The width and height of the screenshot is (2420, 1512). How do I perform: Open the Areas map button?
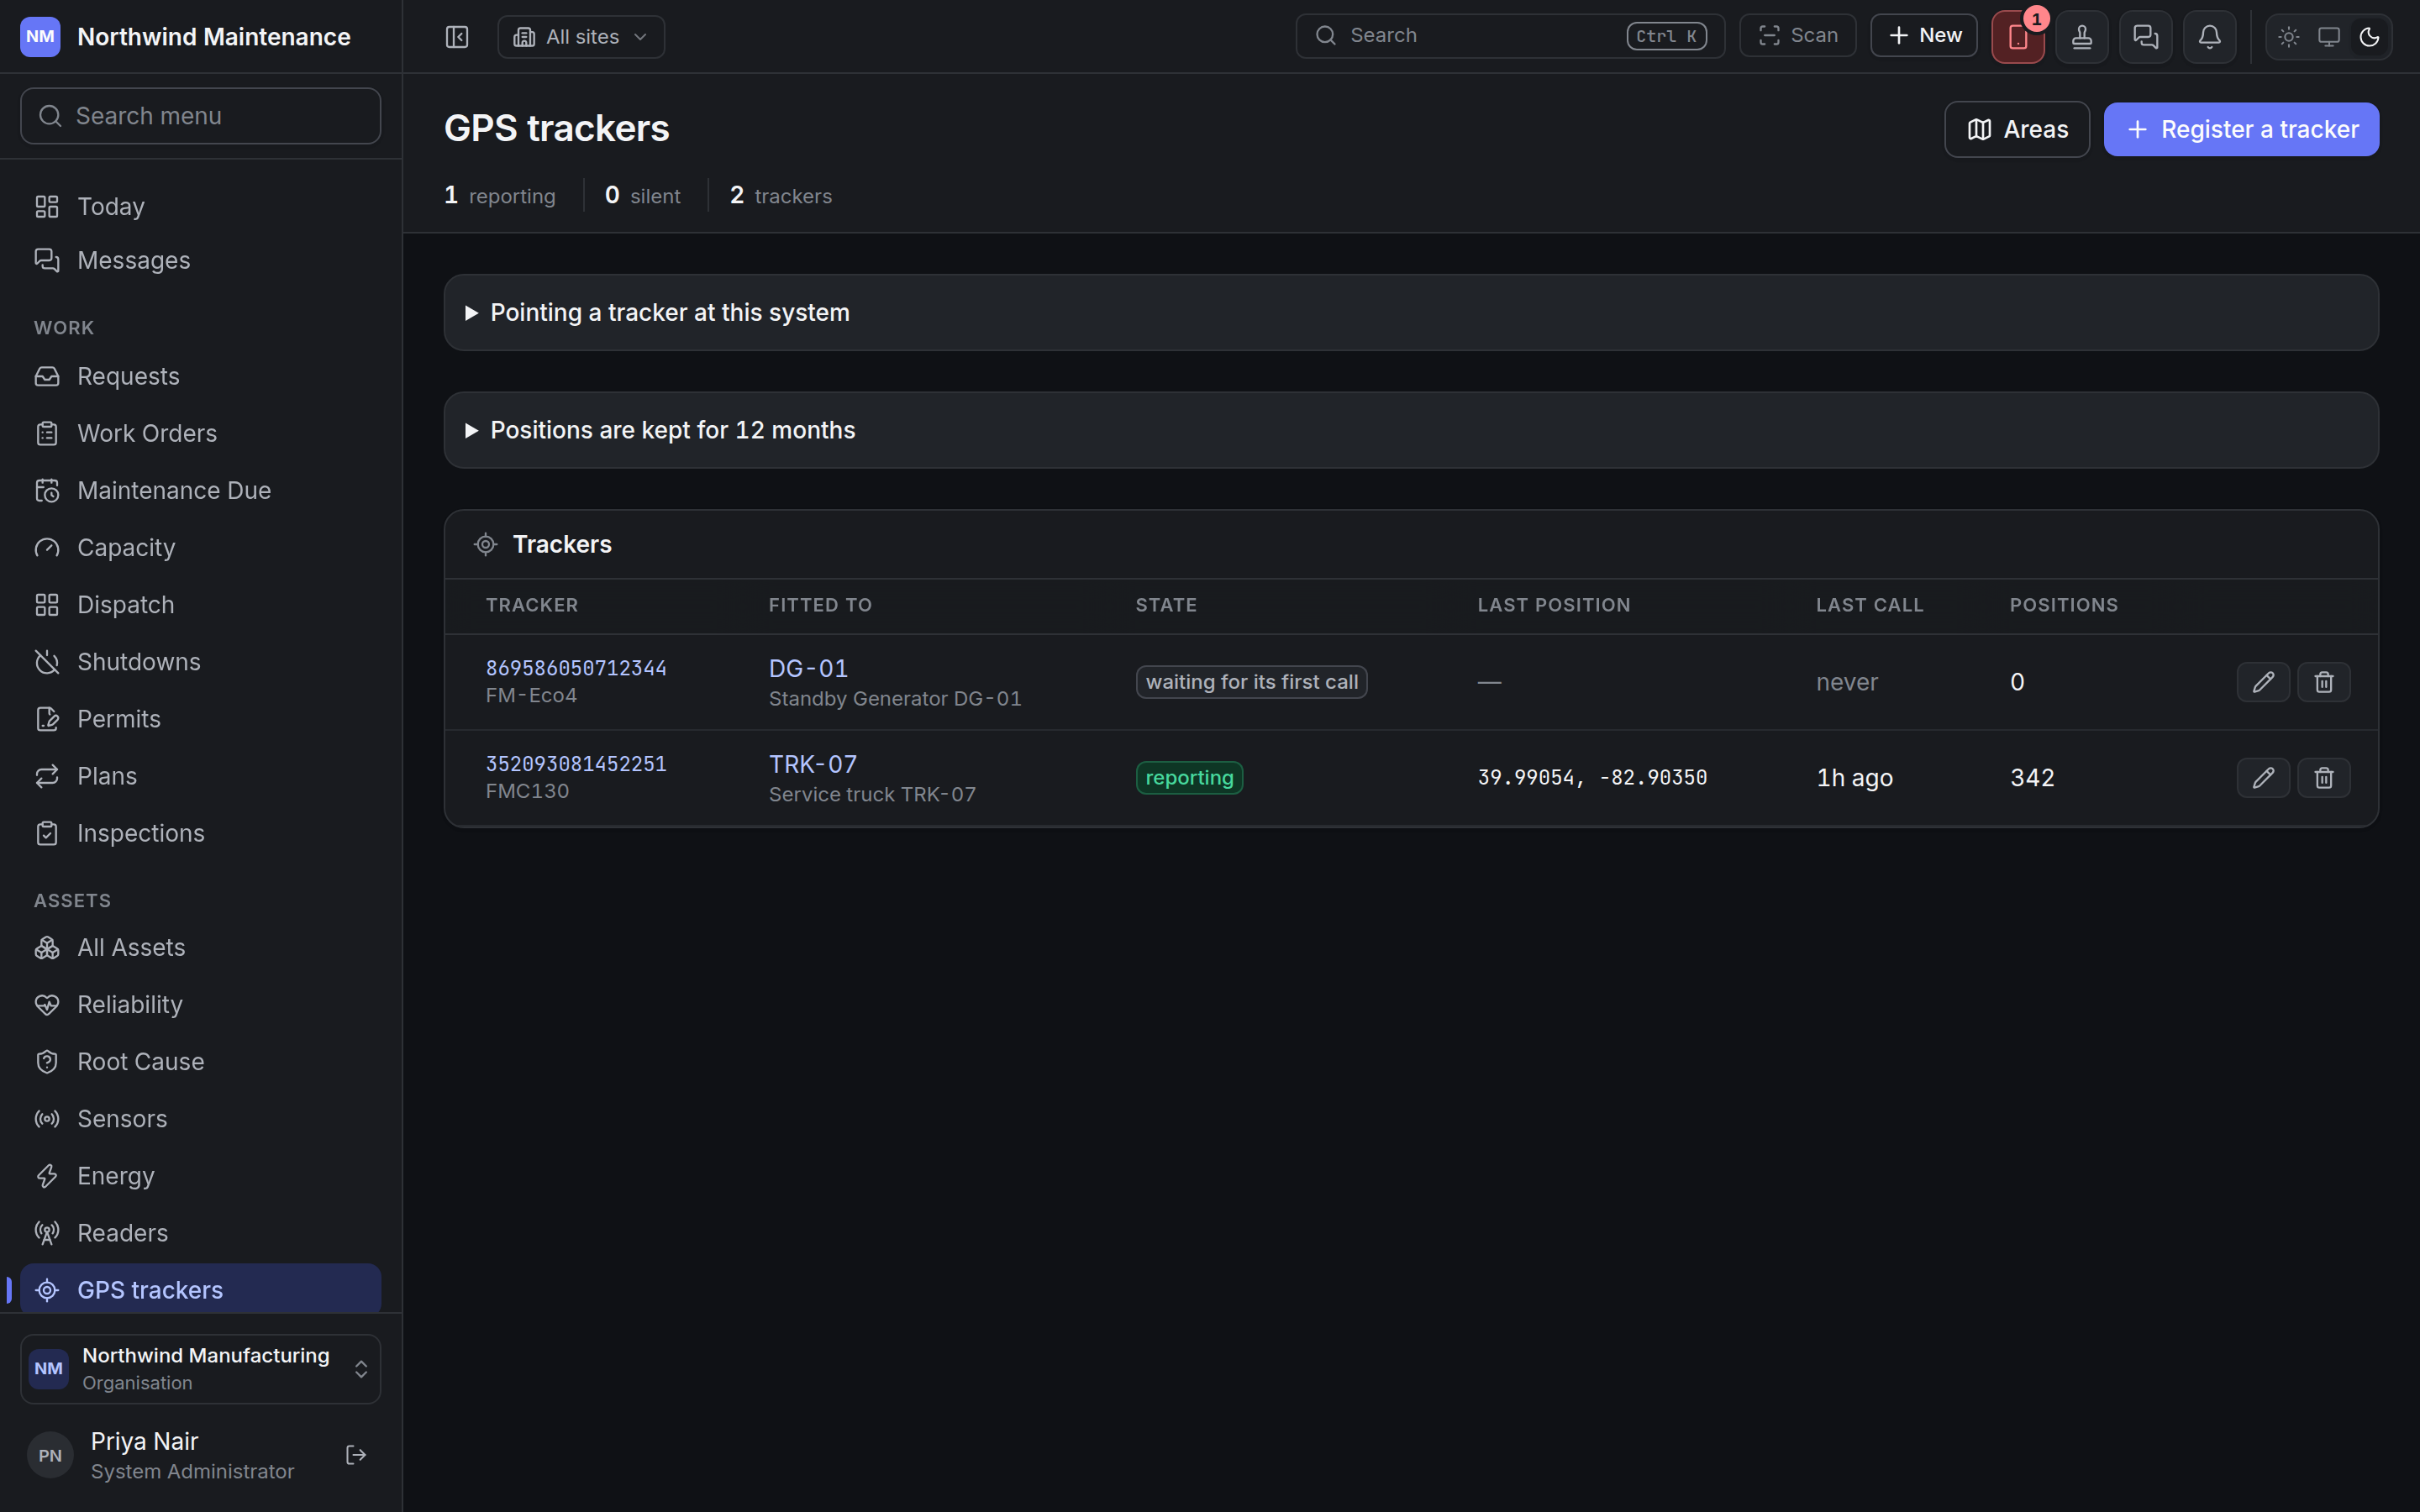pos(2017,129)
